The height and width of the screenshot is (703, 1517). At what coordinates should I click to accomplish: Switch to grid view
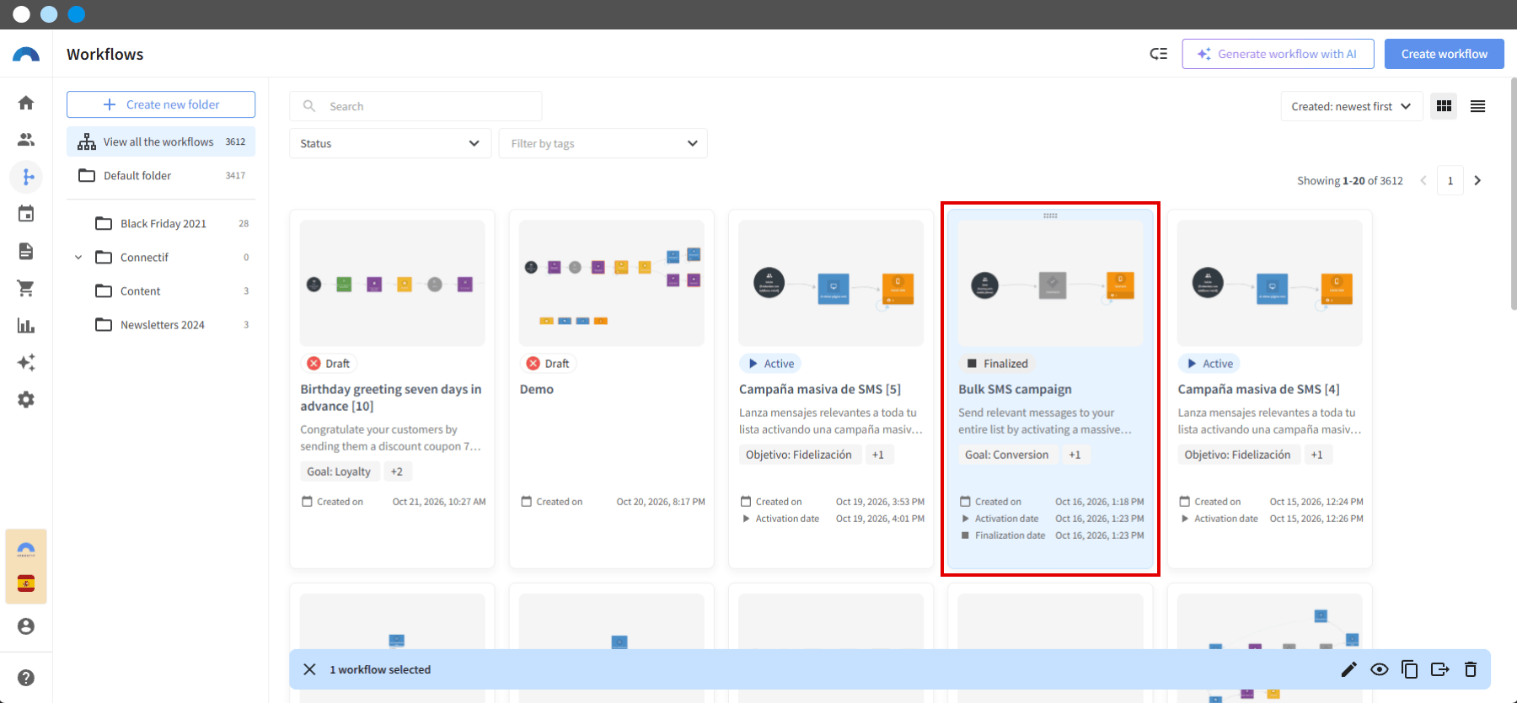[x=1444, y=106]
